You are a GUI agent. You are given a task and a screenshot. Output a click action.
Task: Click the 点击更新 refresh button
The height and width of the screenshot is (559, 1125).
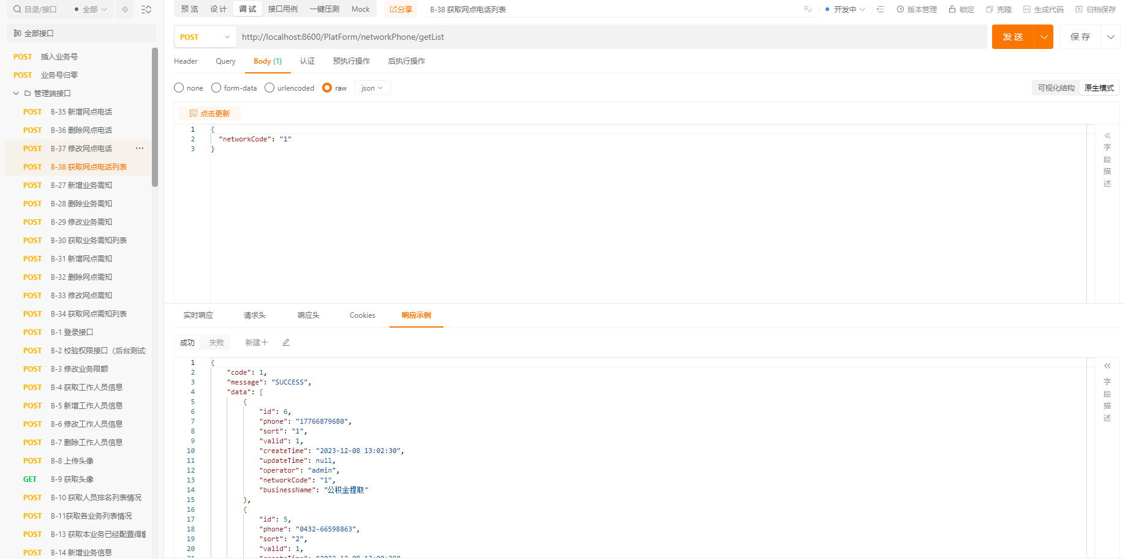coord(209,113)
